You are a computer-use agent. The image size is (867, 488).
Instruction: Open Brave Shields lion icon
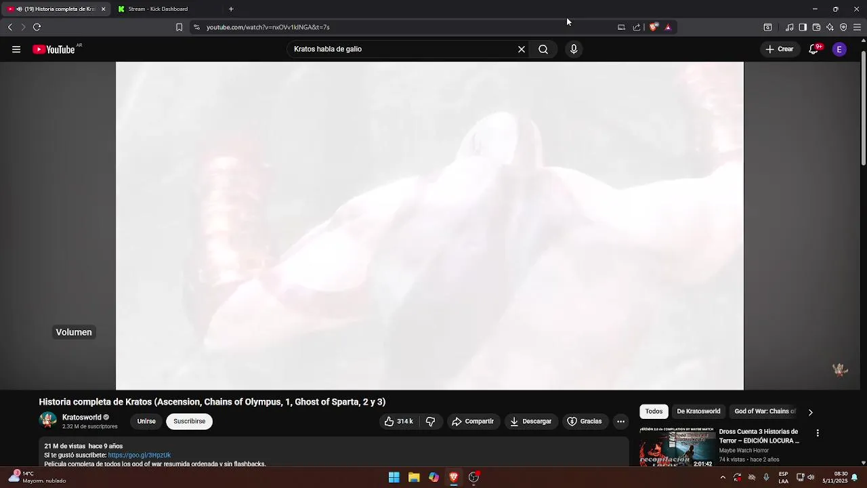click(x=653, y=27)
